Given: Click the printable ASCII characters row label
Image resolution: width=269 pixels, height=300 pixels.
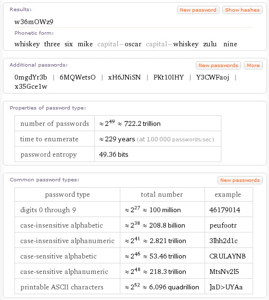Looking at the screenshot, I should click(x=62, y=287).
